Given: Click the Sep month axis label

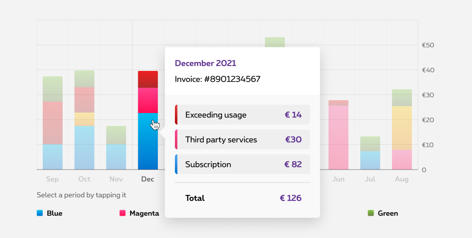Looking at the screenshot, I should (52, 179).
